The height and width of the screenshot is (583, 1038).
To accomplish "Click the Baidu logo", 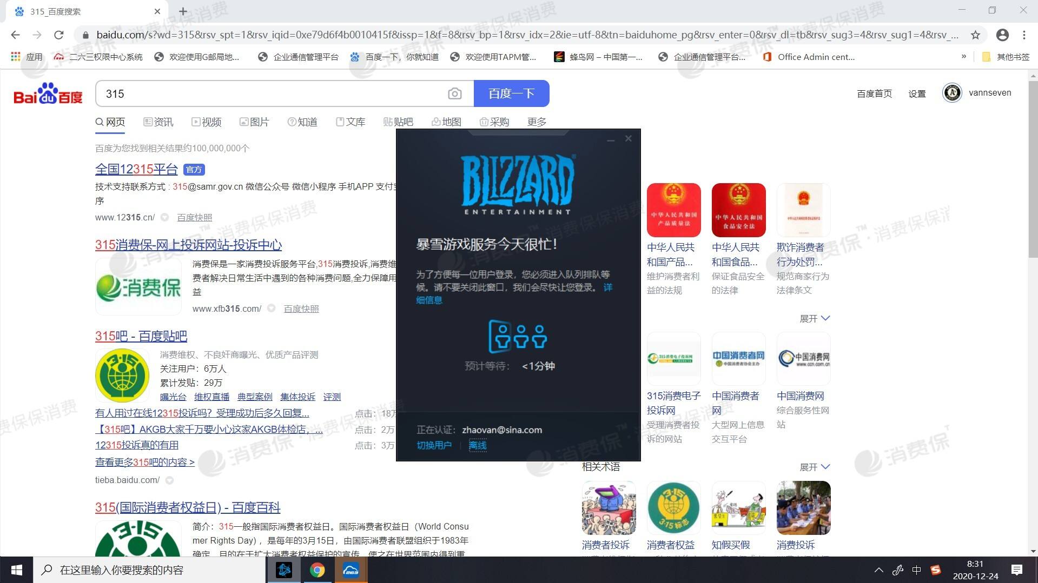I will [48, 93].
